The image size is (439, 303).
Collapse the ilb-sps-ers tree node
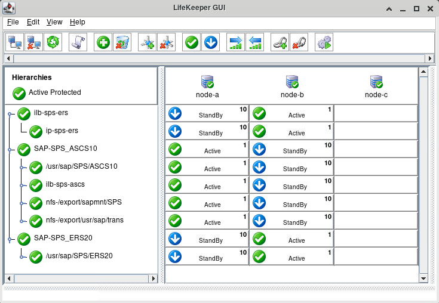pyautogui.click(x=10, y=114)
